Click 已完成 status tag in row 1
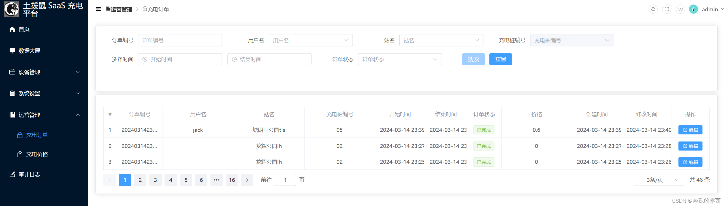Image resolution: width=725 pixels, height=206 pixels. [484, 130]
